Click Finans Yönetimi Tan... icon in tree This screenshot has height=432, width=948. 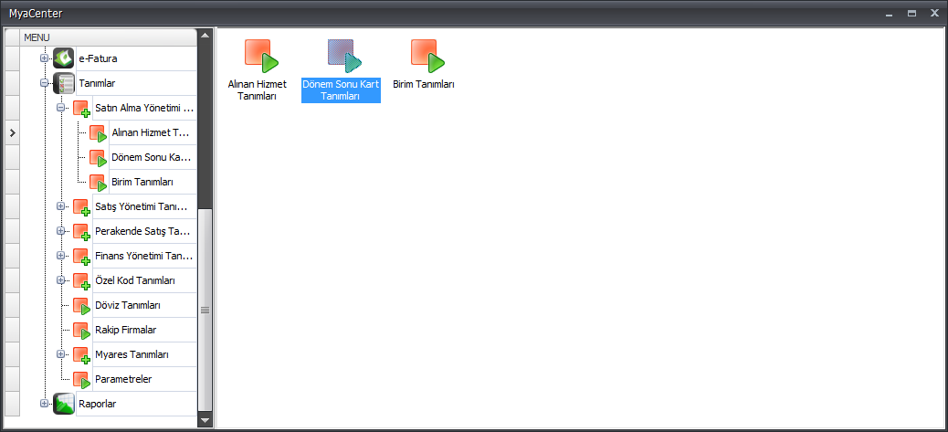(x=81, y=256)
